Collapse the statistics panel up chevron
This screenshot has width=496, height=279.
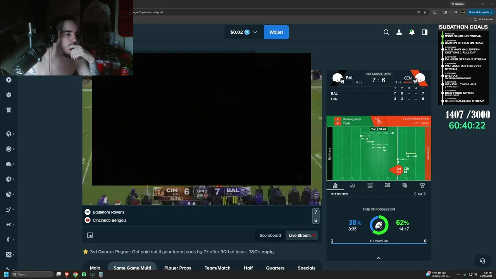379,258
